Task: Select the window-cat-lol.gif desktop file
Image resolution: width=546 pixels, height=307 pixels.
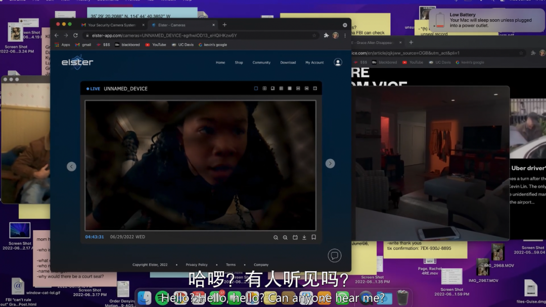Action: pyautogui.click(x=43, y=293)
